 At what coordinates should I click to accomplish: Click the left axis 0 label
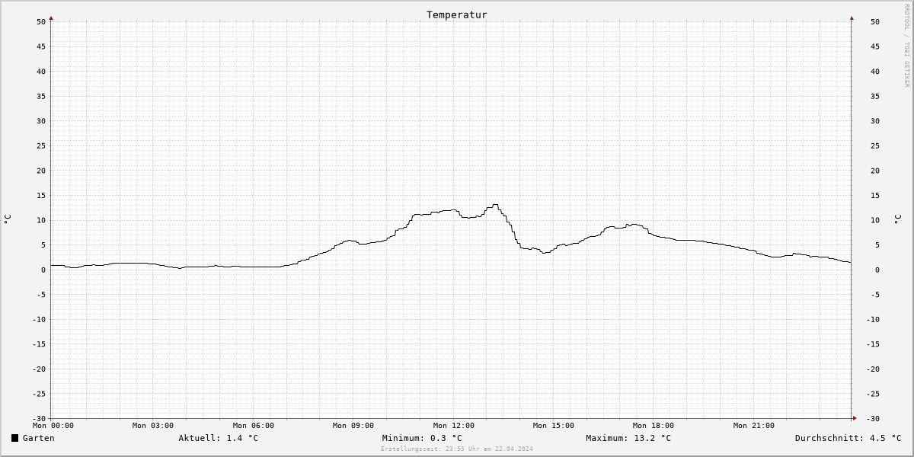pos(43,270)
